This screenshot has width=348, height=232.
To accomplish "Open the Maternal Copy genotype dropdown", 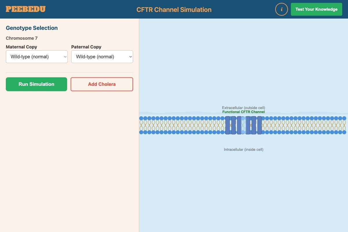I will pyautogui.click(x=37, y=57).
